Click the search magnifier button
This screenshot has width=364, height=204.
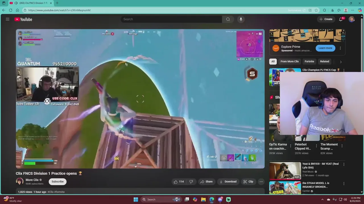(228, 19)
